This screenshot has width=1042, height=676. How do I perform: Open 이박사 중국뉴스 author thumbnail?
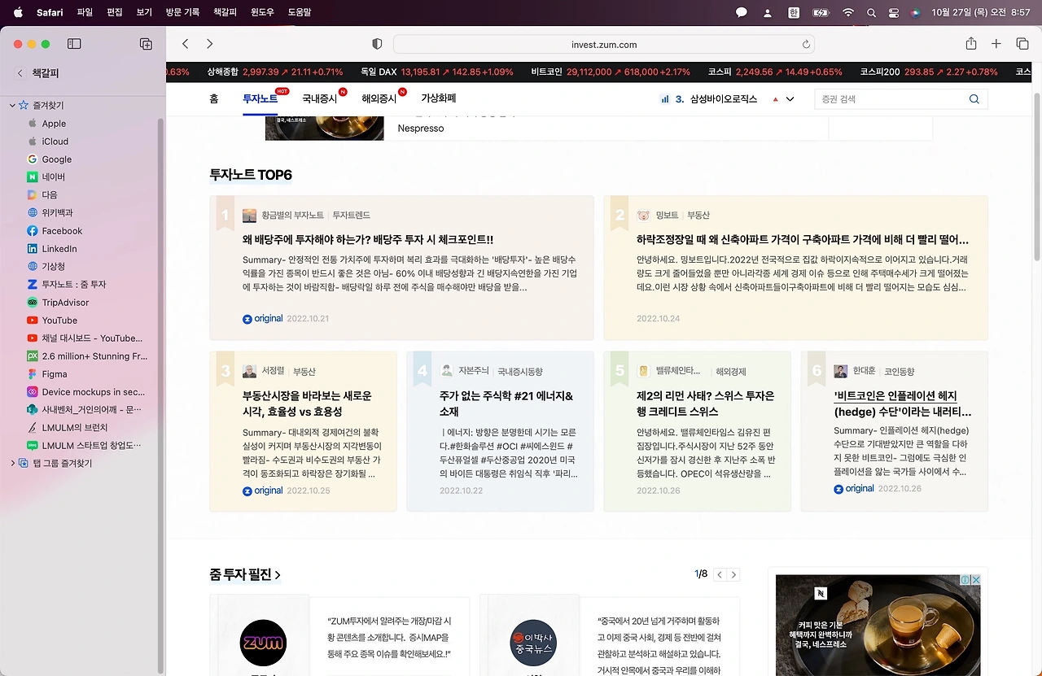coord(533,643)
